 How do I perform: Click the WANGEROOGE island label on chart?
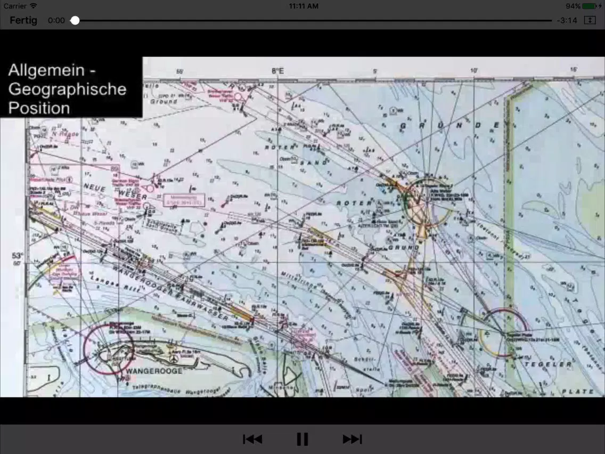(x=154, y=371)
